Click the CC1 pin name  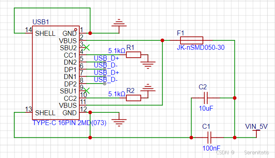70,55
